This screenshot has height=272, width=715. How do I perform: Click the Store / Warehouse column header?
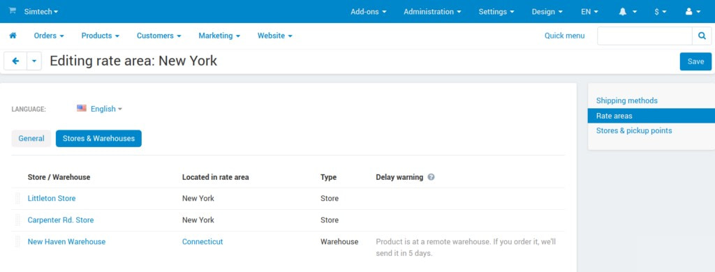[x=59, y=177]
